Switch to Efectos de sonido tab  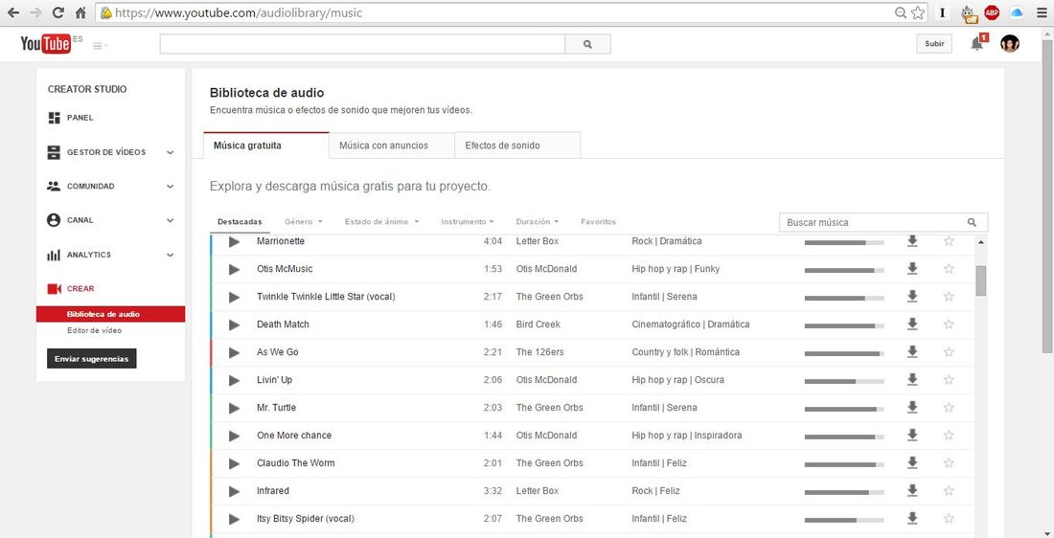coord(517,146)
